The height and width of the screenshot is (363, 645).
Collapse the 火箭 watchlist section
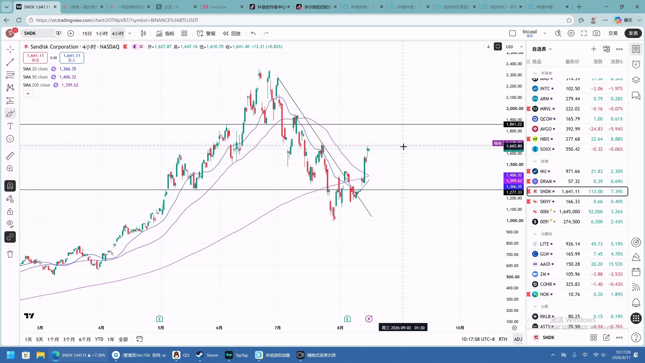535,307
